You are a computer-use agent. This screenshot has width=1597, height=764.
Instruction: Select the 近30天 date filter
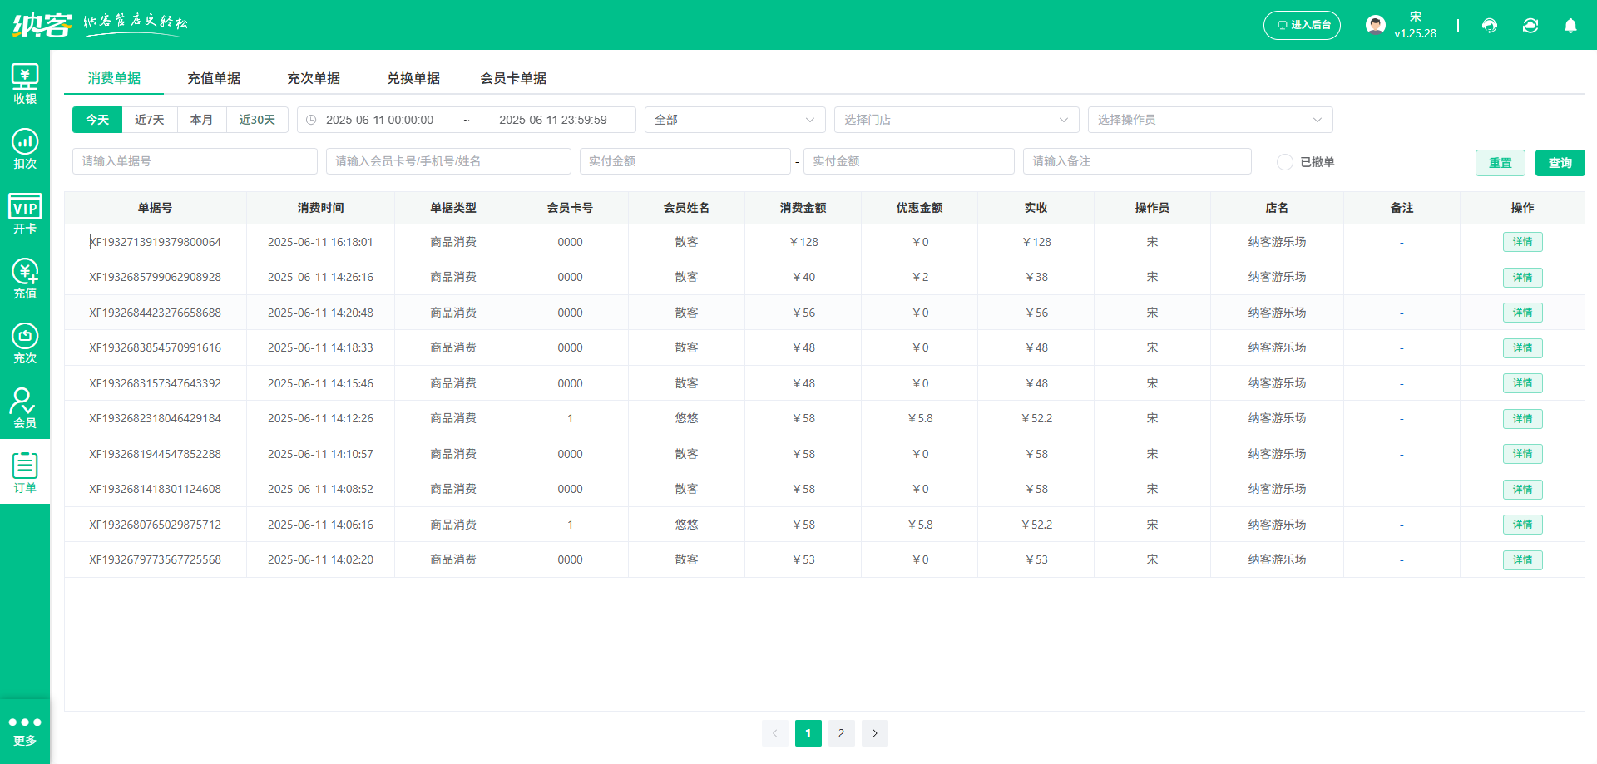click(x=257, y=120)
